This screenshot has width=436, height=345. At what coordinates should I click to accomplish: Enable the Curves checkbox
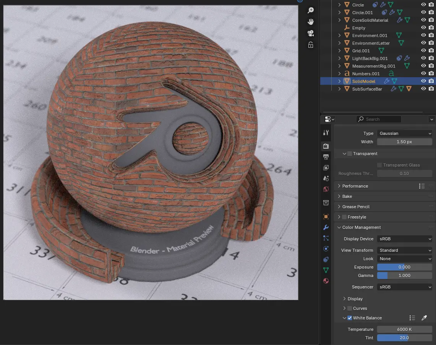pos(350,308)
